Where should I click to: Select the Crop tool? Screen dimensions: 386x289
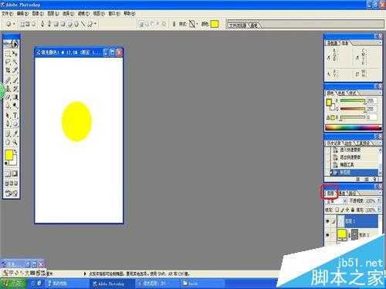[x=8, y=70]
